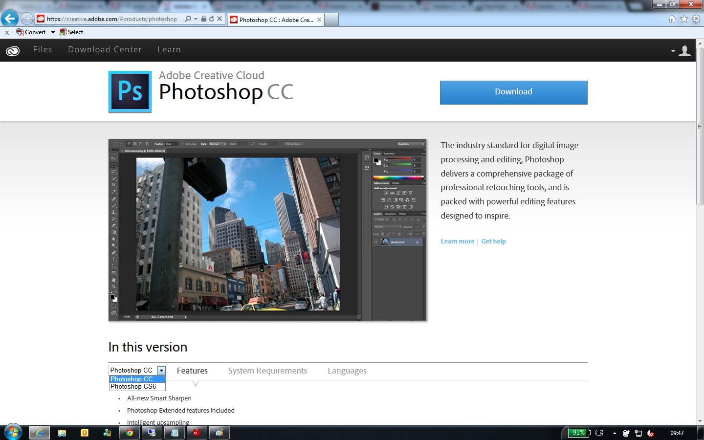Switch to the Languages tab
Viewport: 704px width, 440px height.
pyautogui.click(x=347, y=371)
